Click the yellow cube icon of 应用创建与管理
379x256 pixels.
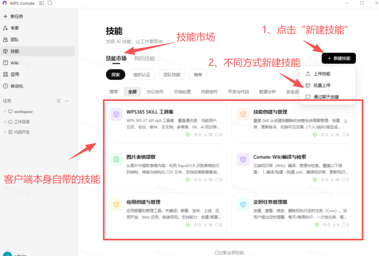(x=116, y=204)
